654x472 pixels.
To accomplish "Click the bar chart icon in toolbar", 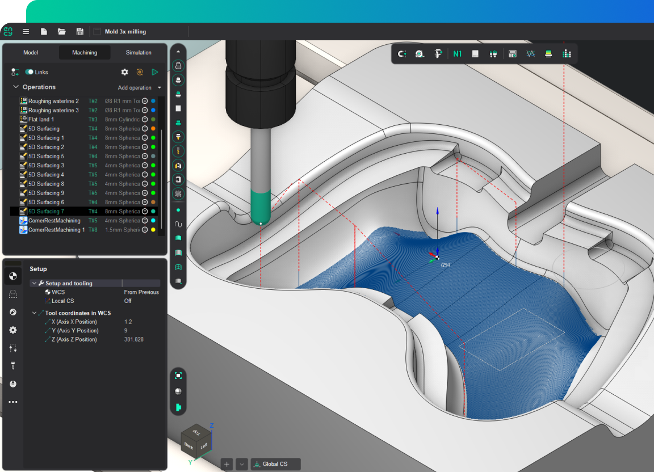I will coord(566,54).
